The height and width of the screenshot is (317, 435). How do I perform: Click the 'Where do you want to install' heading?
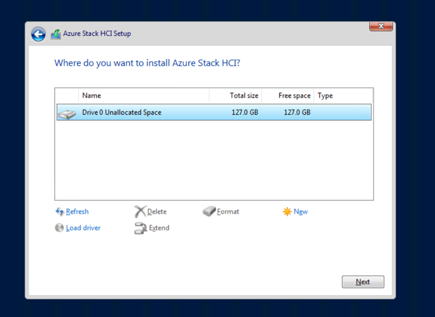click(147, 63)
